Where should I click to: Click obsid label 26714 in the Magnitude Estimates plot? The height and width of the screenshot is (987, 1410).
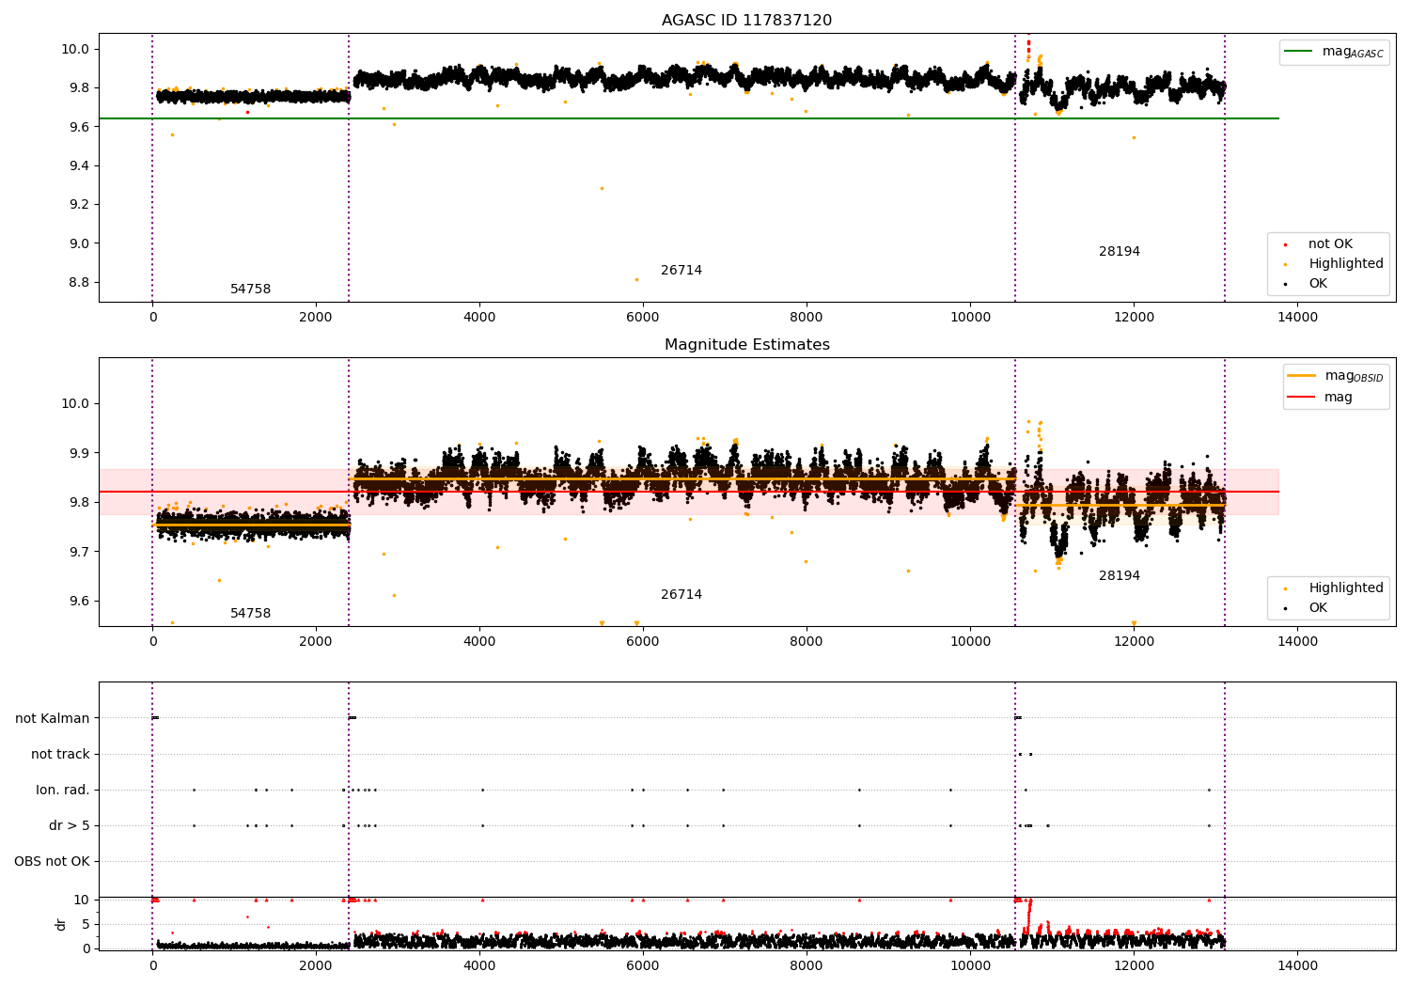(681, 595)
